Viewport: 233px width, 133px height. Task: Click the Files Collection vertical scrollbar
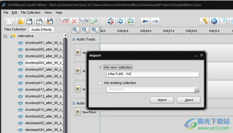pos(65,82)
